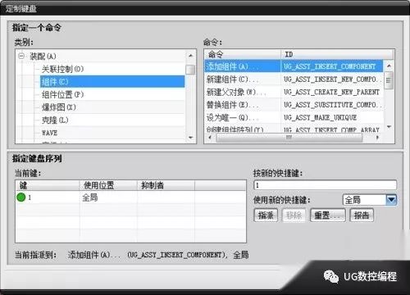Click command list horizontal scroll left arrow

210,138
